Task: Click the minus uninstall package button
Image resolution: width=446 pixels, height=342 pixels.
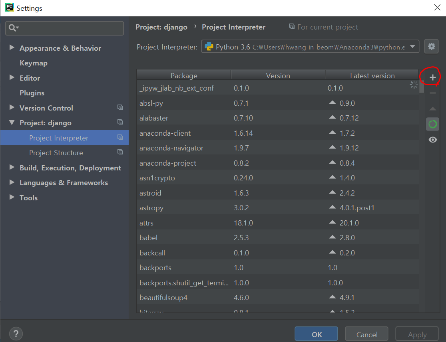Action: 432,93
